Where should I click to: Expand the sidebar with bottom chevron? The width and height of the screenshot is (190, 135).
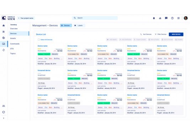pos(4,118)
